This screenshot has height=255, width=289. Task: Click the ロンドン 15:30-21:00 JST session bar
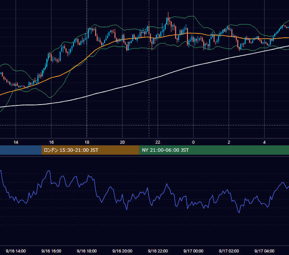pos(90,150)
